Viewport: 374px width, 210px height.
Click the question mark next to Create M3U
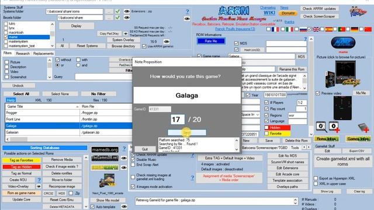39,180
